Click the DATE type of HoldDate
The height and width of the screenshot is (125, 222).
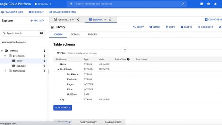[x=87, y=94]
